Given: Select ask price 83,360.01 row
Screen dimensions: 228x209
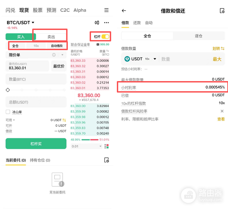Looking at the screenshot, I should pyautogui.click(x=90, y=88).
